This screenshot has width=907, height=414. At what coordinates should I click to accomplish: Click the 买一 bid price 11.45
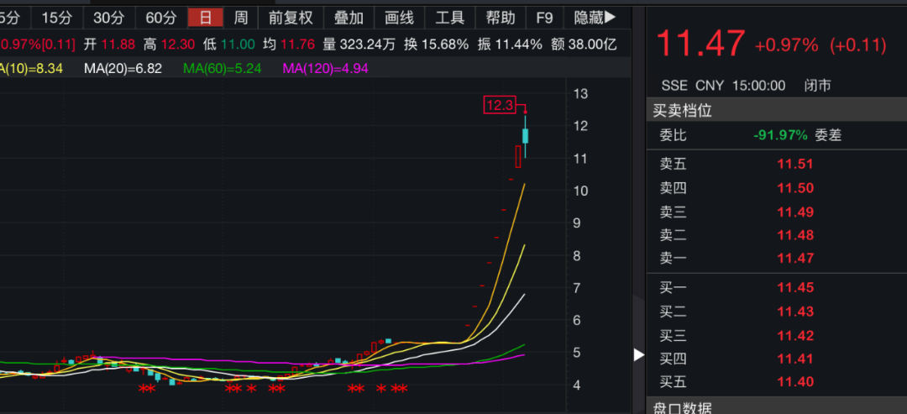click(x=795, y=288)
